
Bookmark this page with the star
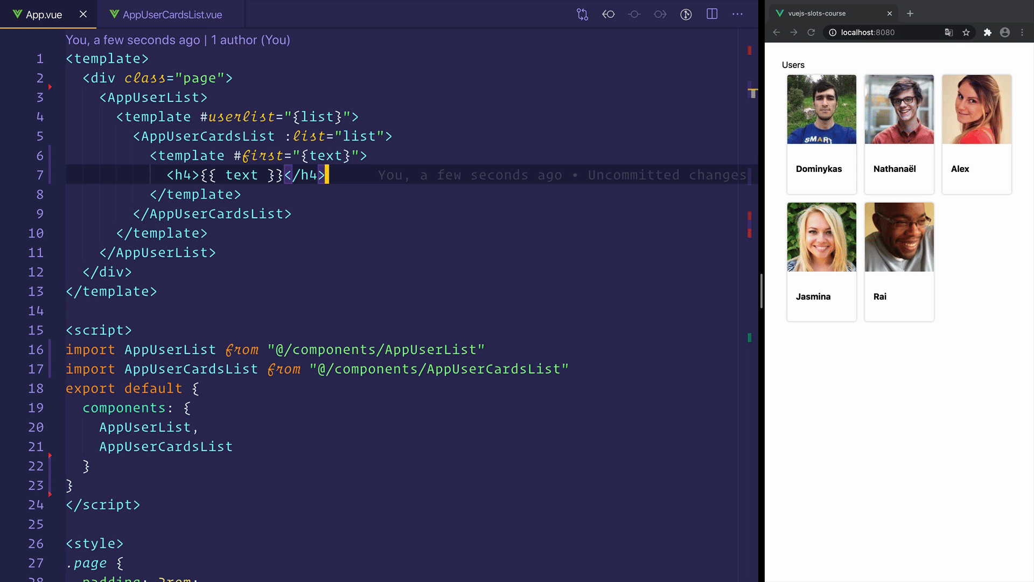[966, 32]
